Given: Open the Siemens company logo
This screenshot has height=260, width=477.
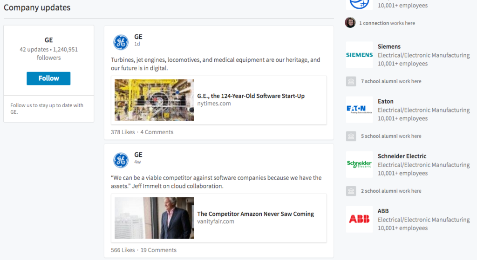Looking at the screenshot, I should (x=359, y=55).
